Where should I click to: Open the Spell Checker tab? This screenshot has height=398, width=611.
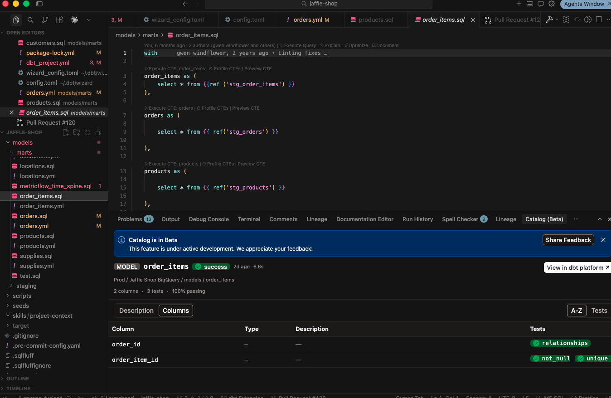pyautogui.click(x=465, y=219)
